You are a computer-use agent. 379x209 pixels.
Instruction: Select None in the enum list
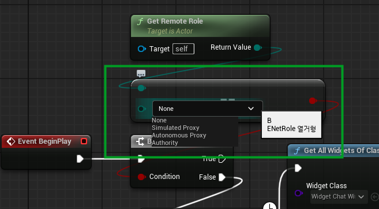click(x=159, y=120)
